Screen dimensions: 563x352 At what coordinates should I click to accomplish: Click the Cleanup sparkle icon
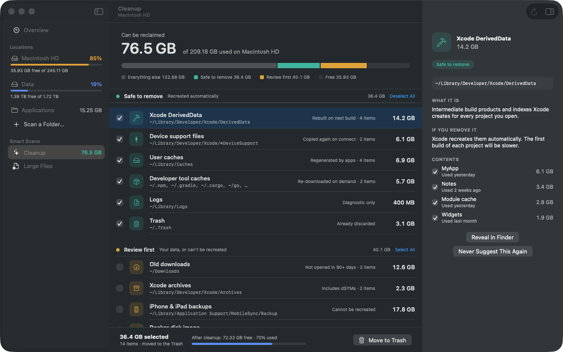tap(16, 153)
